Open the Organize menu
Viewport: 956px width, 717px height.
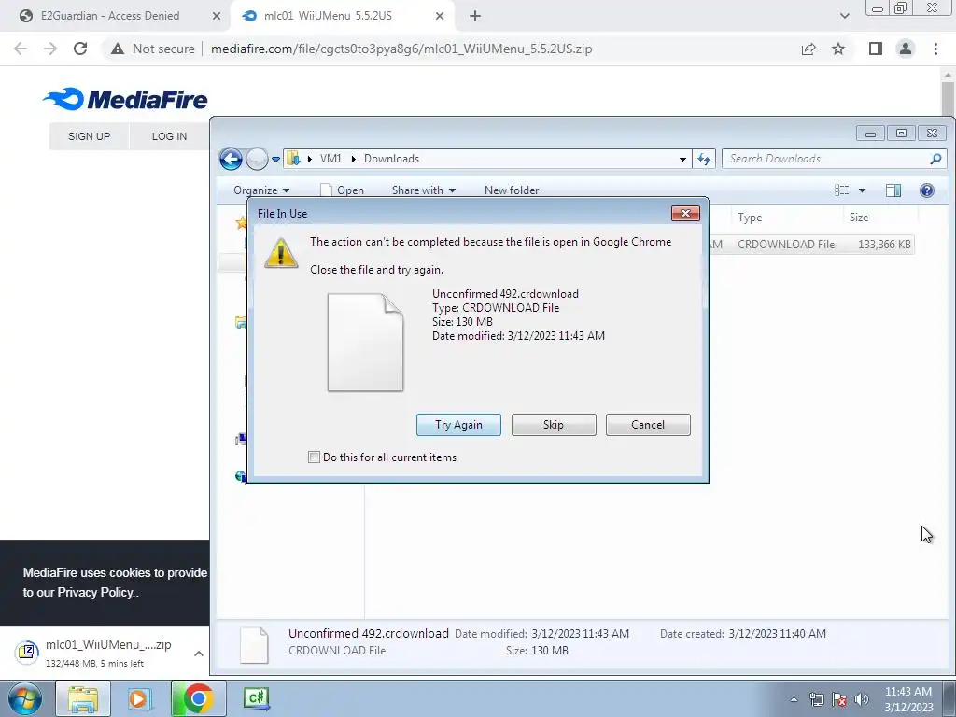pos(261,190)
